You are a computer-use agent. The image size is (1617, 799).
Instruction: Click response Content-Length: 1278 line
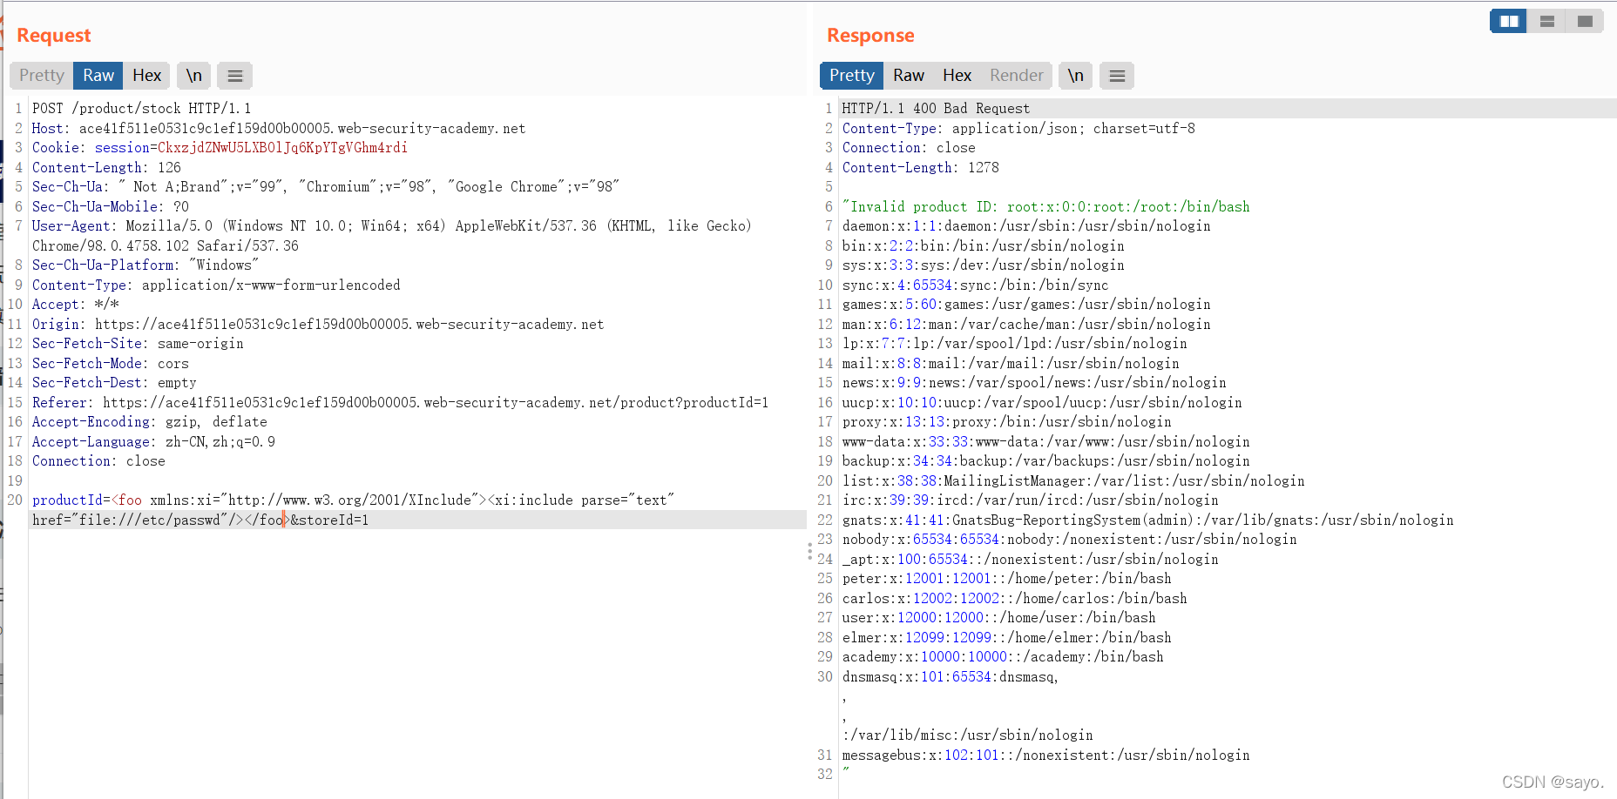point(921,168)
